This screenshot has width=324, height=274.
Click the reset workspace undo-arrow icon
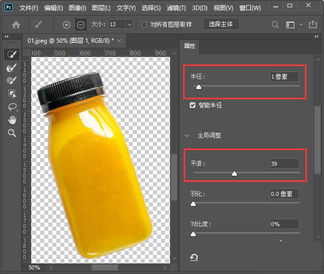tap(194, 257)
